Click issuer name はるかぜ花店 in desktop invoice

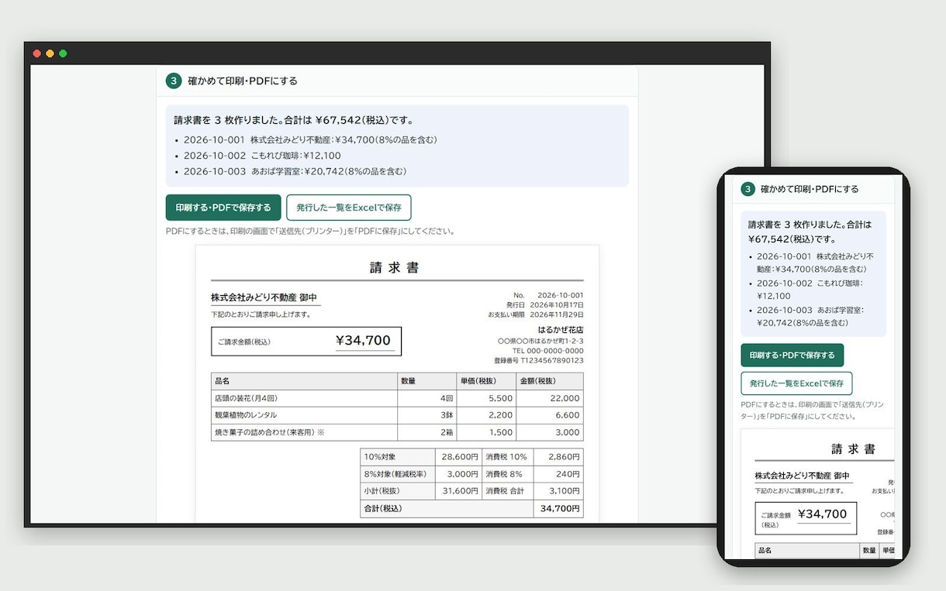pyautogui.click(x=561, y=329)
